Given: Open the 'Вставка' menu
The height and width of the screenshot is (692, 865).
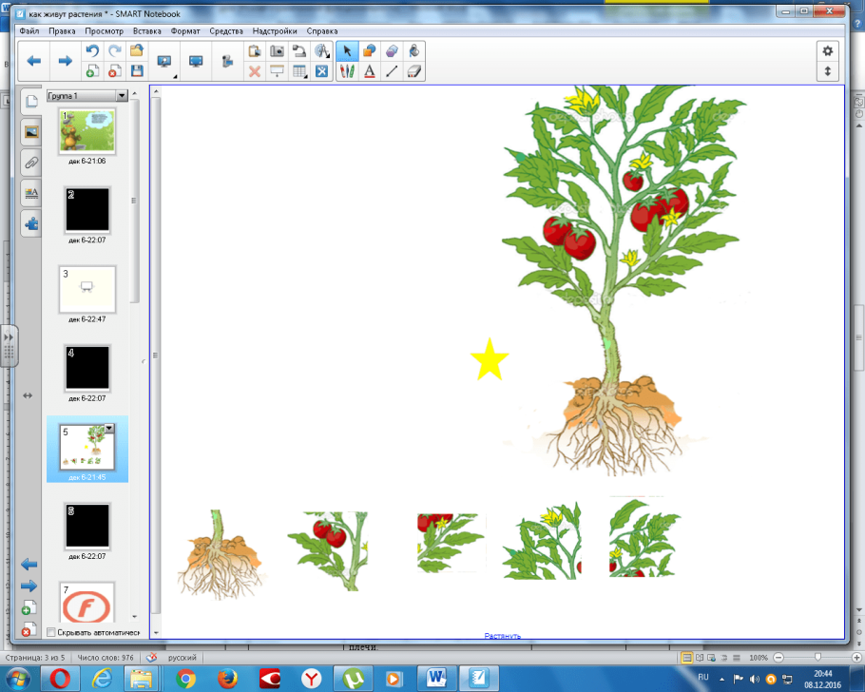Looking at the screenshot, I should [x=146, y=31].
